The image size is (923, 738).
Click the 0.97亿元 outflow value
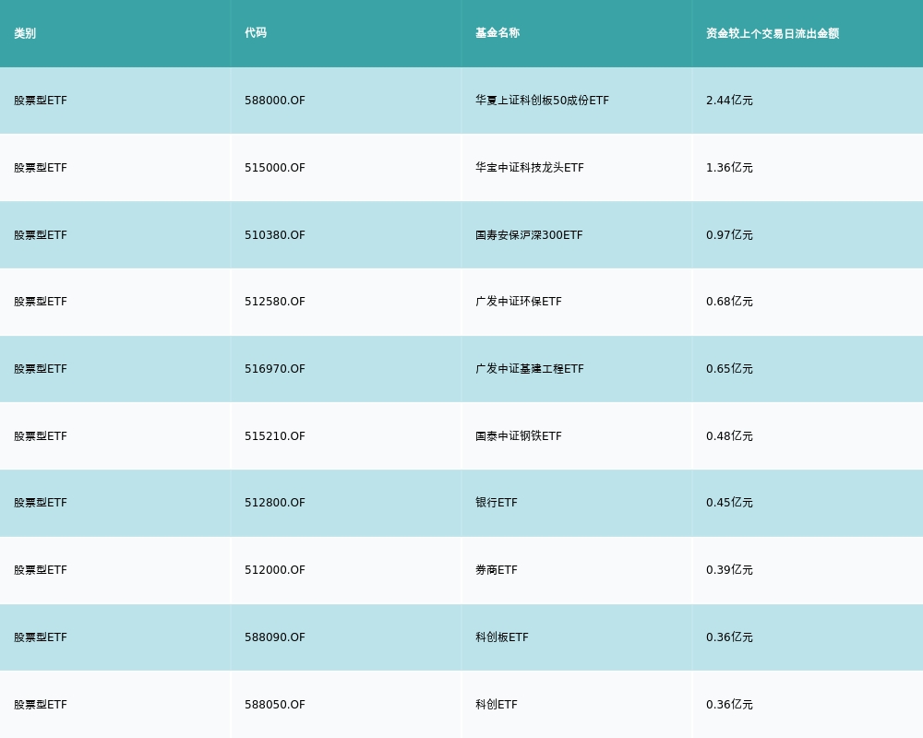[729, 235]
